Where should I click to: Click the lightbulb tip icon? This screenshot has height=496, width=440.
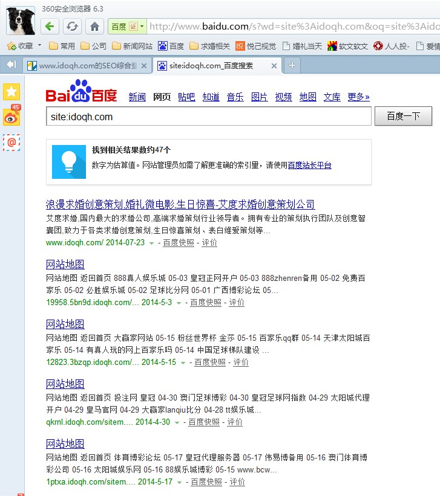pos(69,162)
